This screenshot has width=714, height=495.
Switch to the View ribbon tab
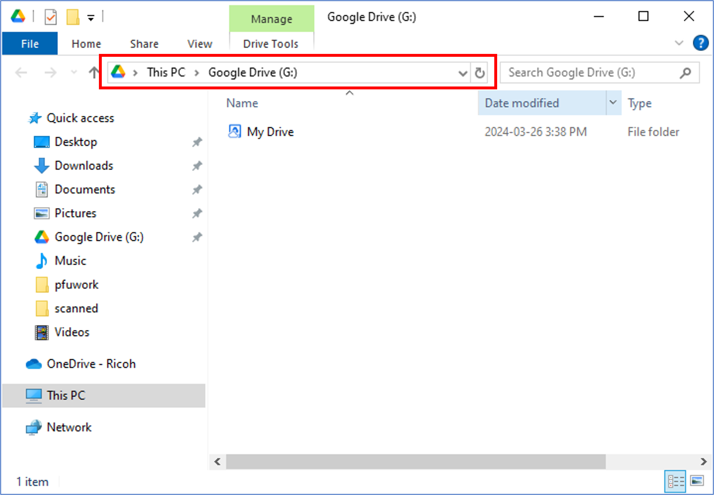point(200,44)
